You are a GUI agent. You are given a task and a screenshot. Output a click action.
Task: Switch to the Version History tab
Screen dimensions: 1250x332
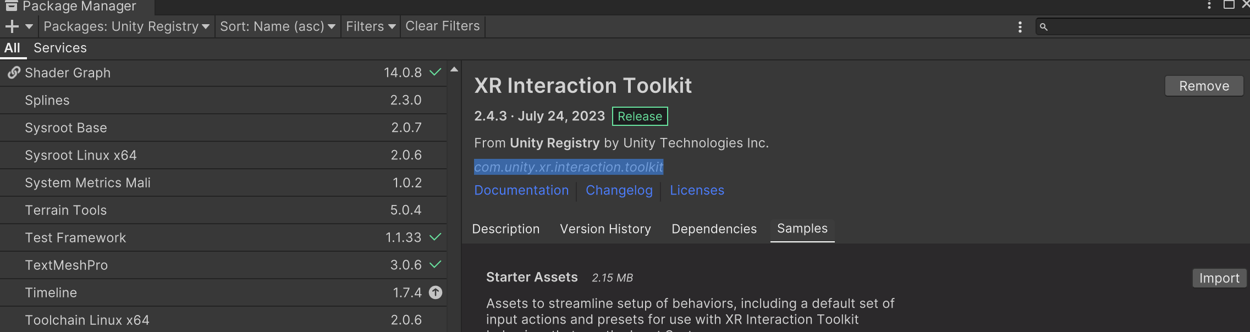605,229
